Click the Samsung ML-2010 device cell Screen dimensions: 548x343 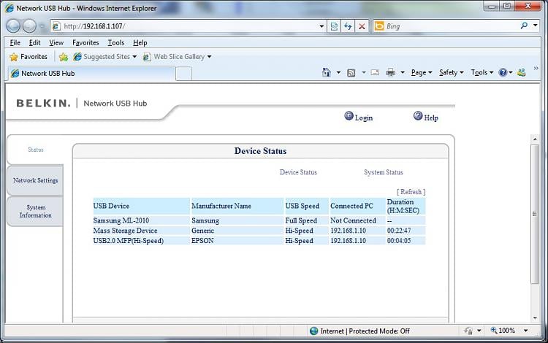tap(141, 220)
